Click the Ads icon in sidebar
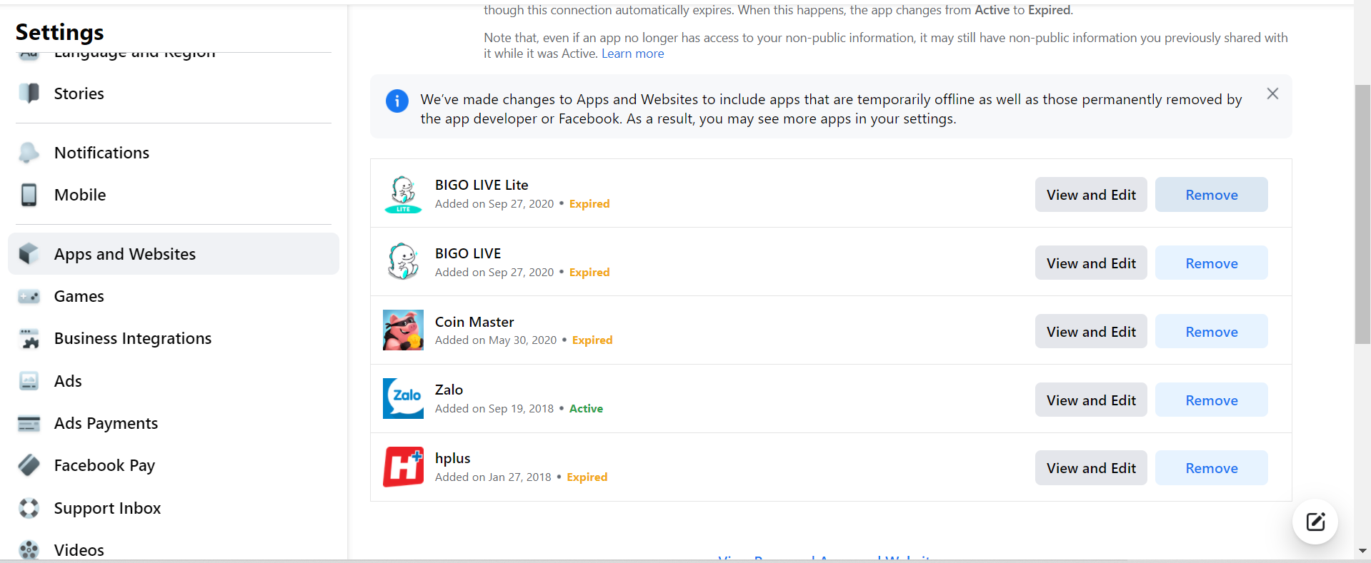 point(29,381)
